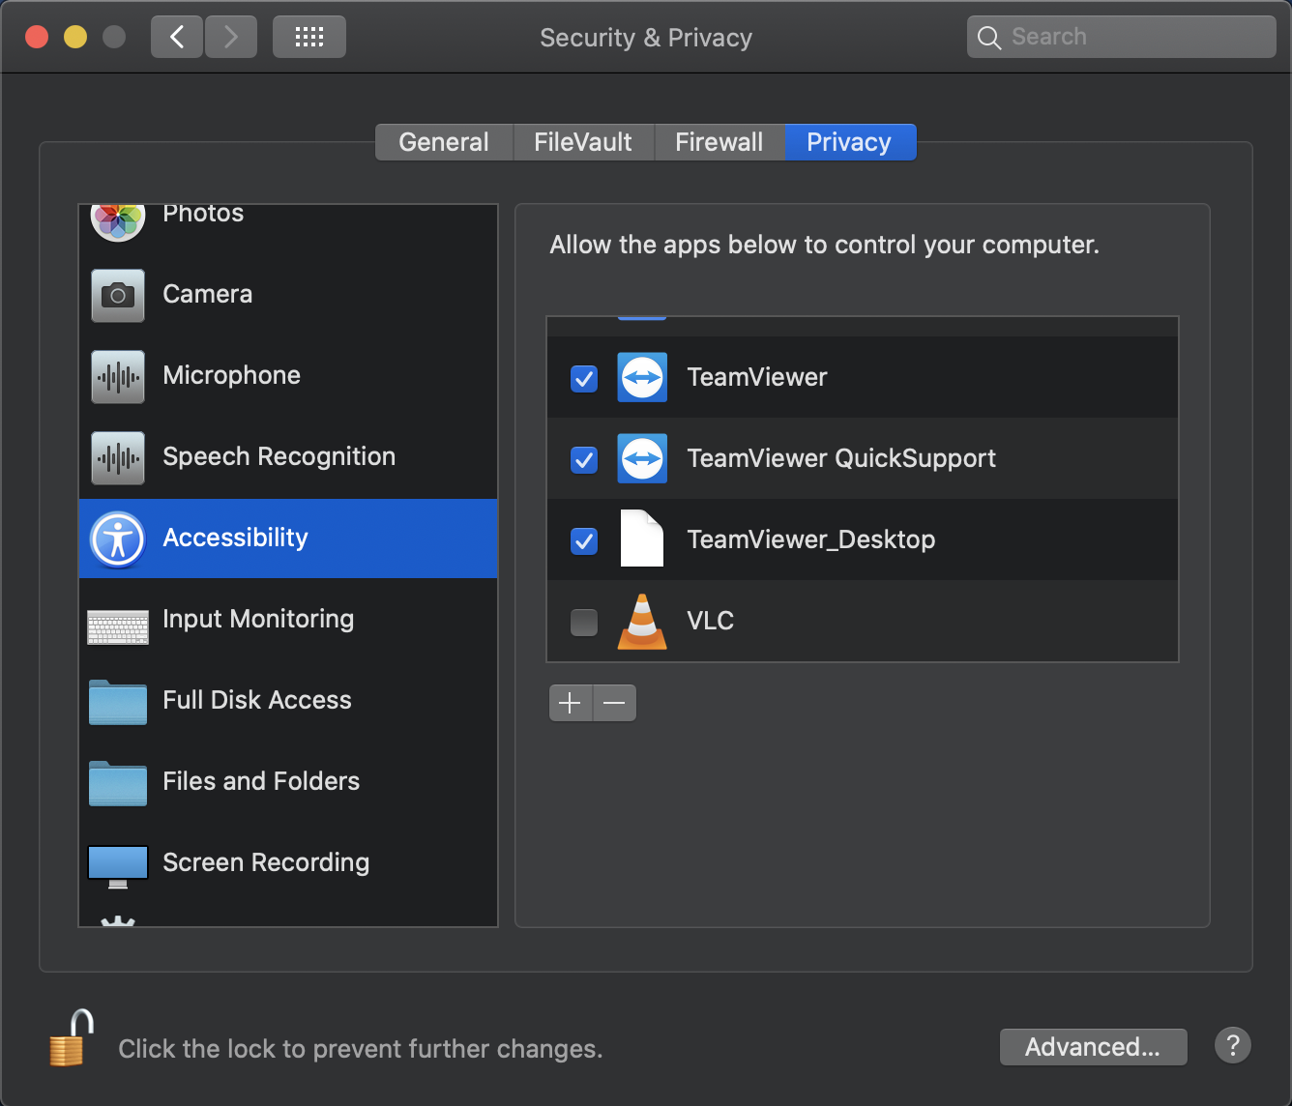Select the VLC name in the list
Screen dimensions: 1292x1106
(x=710, y=621)
